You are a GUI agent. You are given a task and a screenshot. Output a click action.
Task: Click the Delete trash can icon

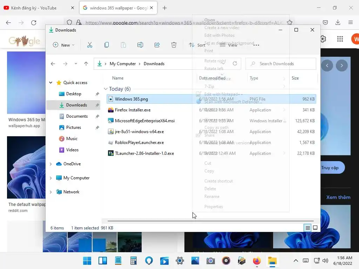(174, 45)
